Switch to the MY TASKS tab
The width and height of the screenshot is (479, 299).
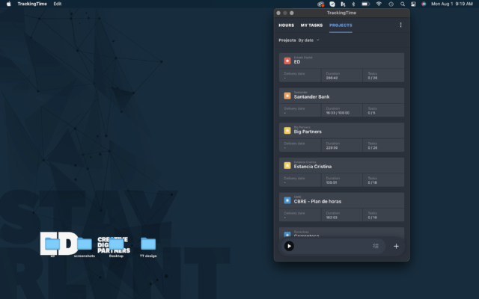311,25
